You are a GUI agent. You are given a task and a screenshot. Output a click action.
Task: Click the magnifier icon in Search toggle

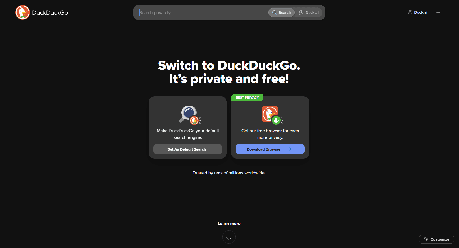pyautogui.click(x=274, y=12)
